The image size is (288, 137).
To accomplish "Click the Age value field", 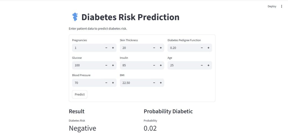I will tap(183, 65).
